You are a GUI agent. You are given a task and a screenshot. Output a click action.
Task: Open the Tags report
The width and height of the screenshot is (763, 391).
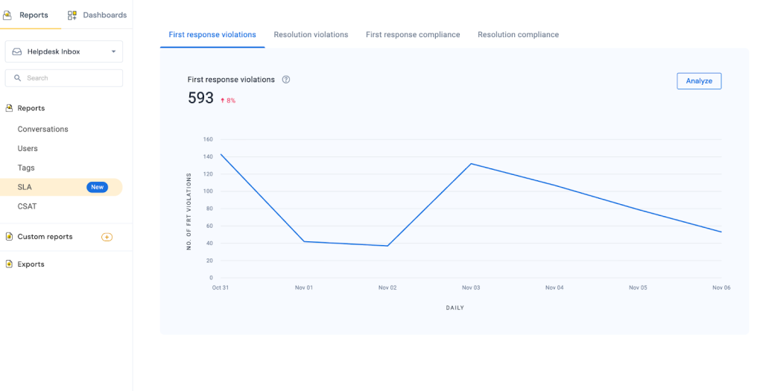tap(26, 168)
